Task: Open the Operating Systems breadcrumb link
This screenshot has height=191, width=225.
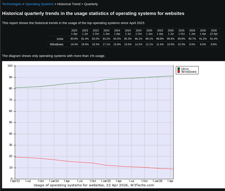Action: click(x=39, y=4)
